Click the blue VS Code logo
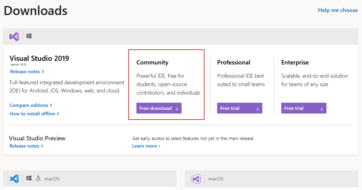362x190 pixels. [14, 179]
